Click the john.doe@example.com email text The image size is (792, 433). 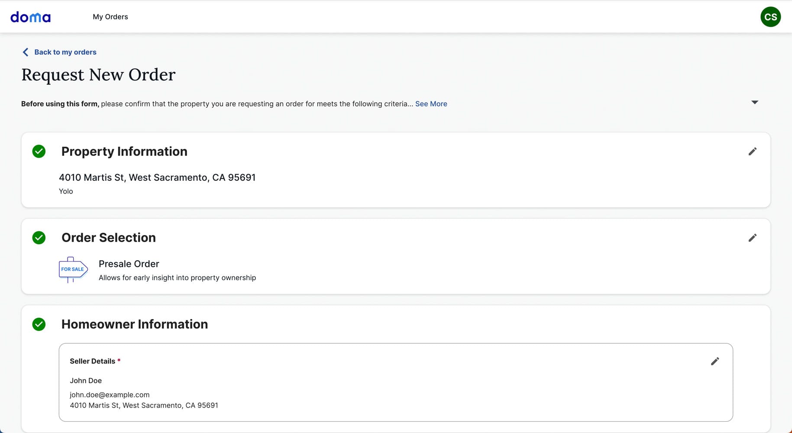[x=110, y=394]
